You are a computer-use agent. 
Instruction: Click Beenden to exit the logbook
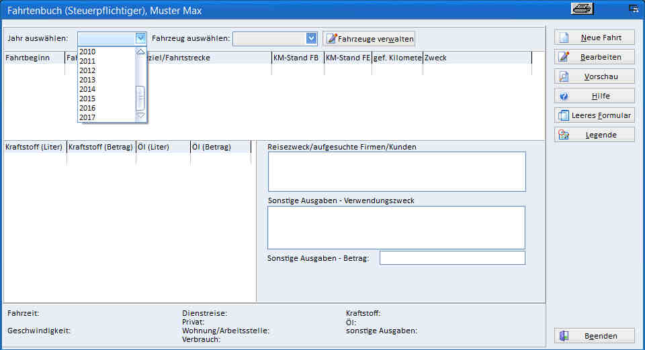(594, 336)
